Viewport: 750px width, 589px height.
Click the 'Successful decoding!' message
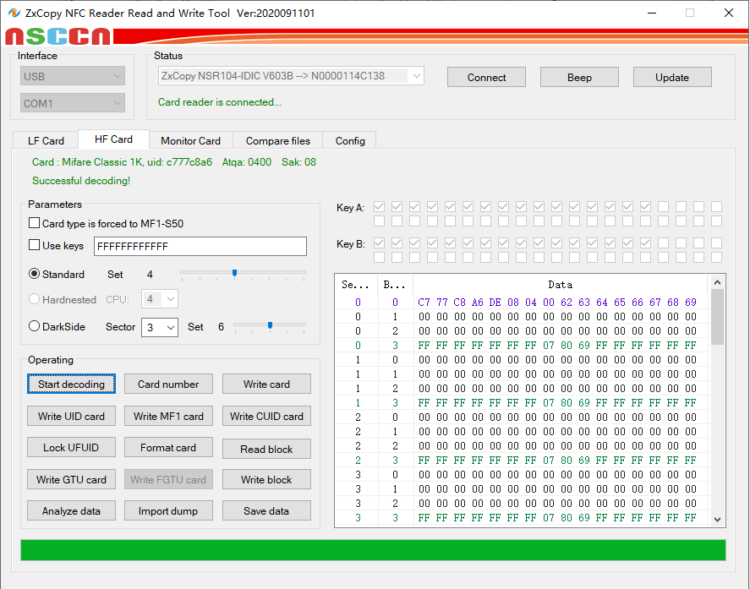(81, 180)
